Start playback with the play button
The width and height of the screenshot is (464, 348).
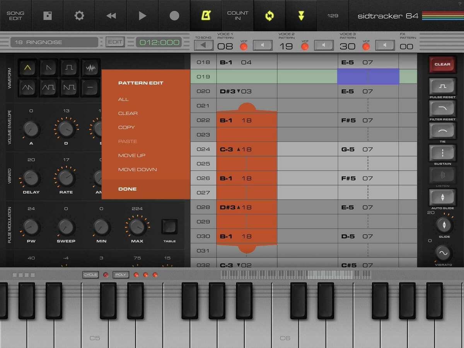[x=142, y=15]
